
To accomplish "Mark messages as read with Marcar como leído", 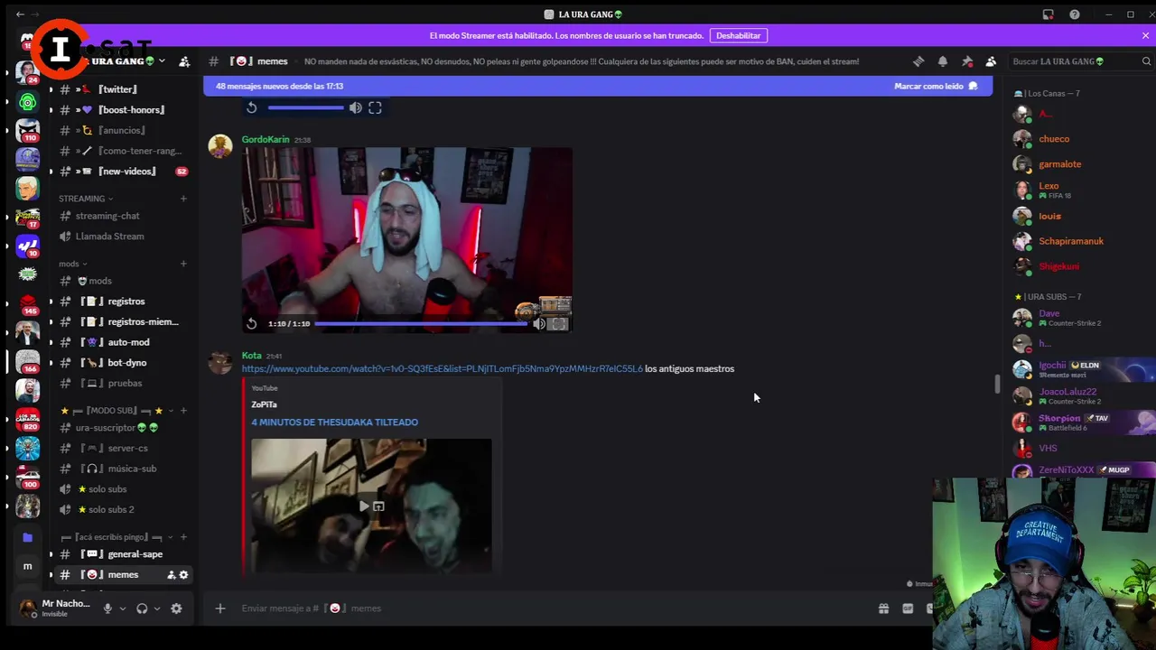I will point(936,86).
